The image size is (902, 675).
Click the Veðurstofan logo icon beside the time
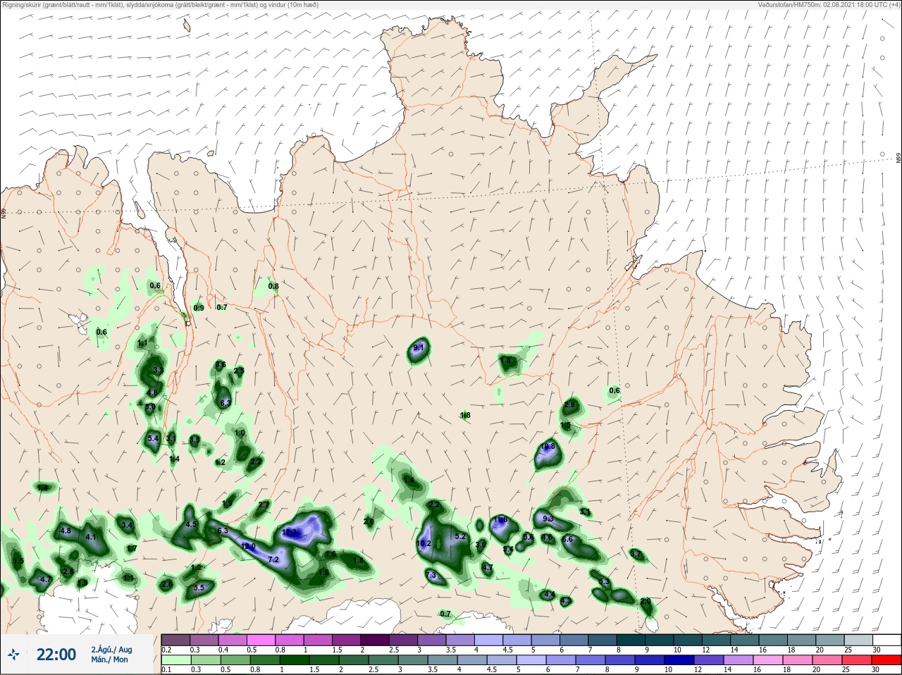pyautogui.click(x=13, y=655)
